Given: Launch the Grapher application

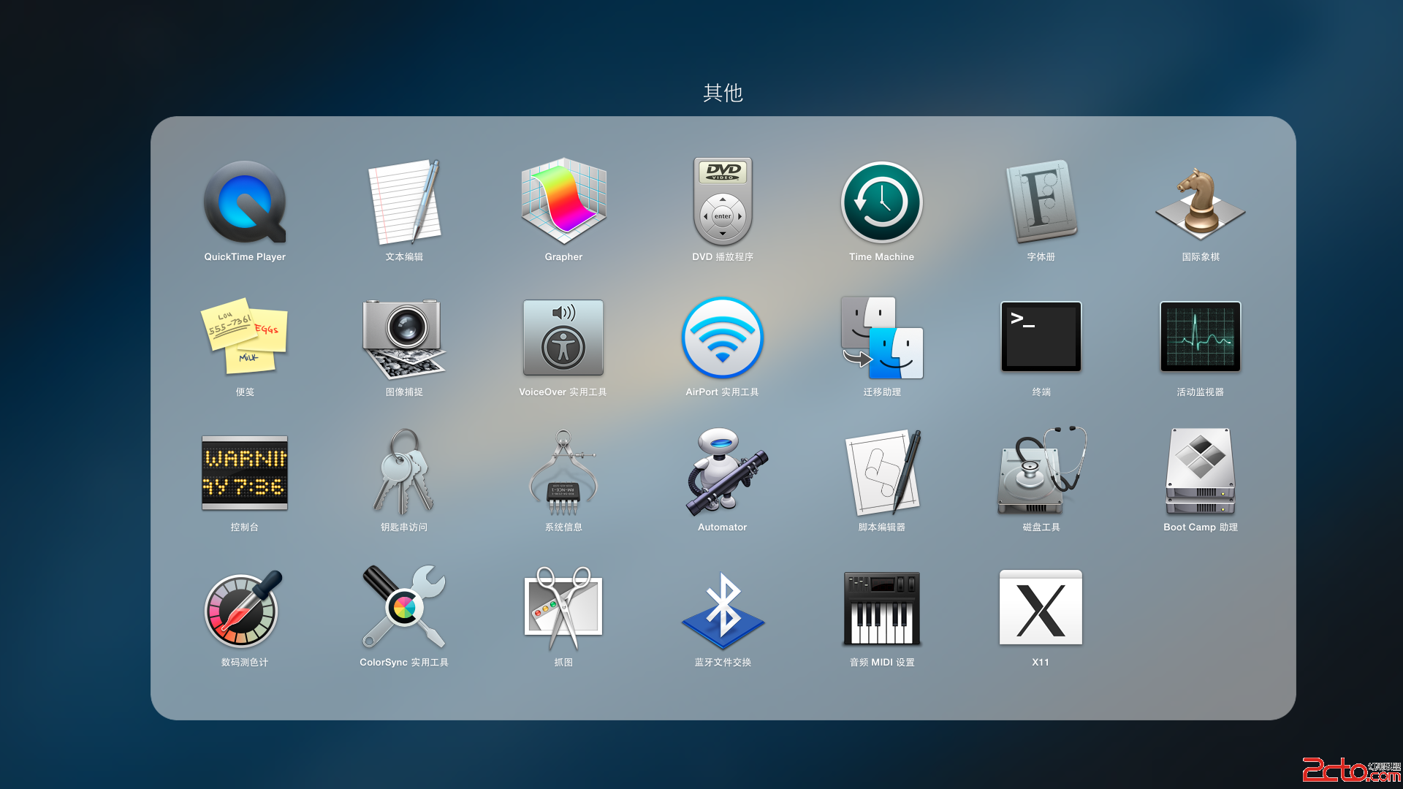Looking at the screenshot, I should (x=563, y=202).
